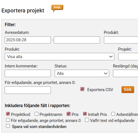Expand the Produkt Visa alla dropdown
The height and width of the screenshot is (136, 138).
point(59,56)
